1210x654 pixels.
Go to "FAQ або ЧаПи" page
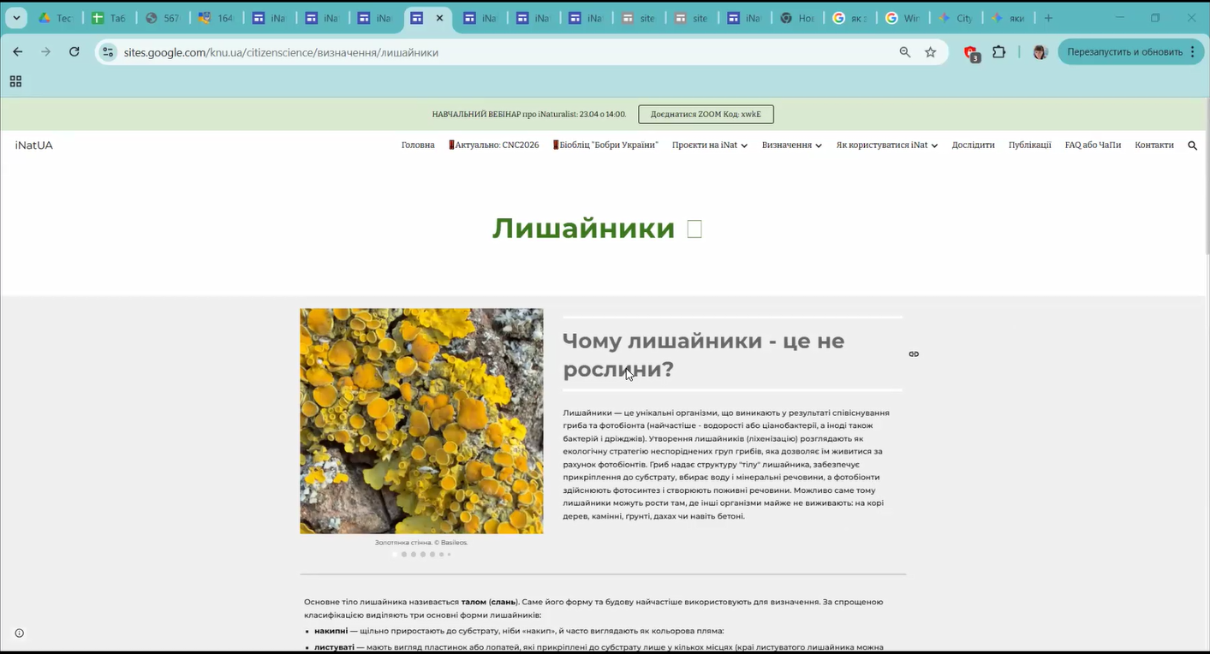(1093, 146)
